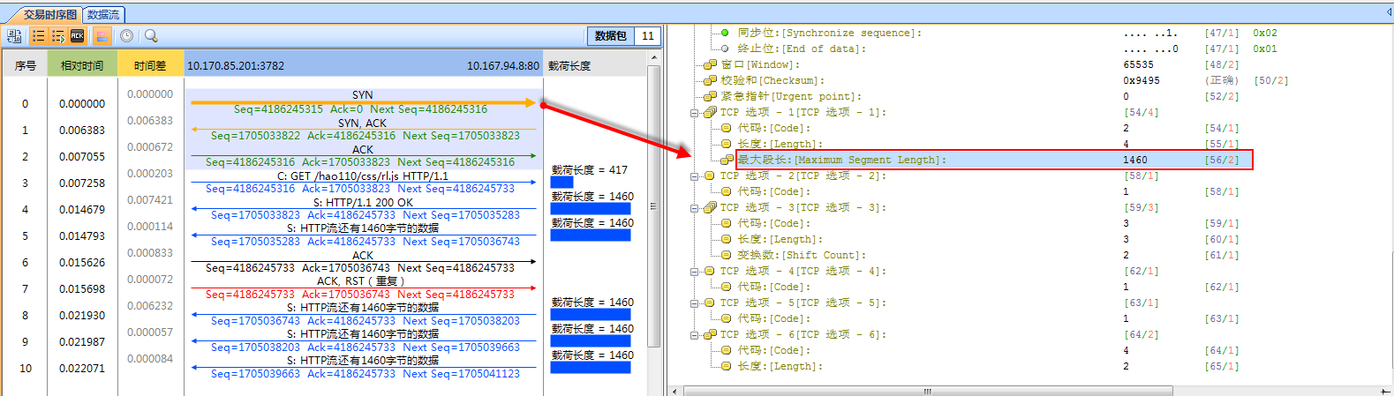Collapse the TCP 选项 - 4 tree node
The height and width of the screenshot is (396, 1394).
coord(695,272)
